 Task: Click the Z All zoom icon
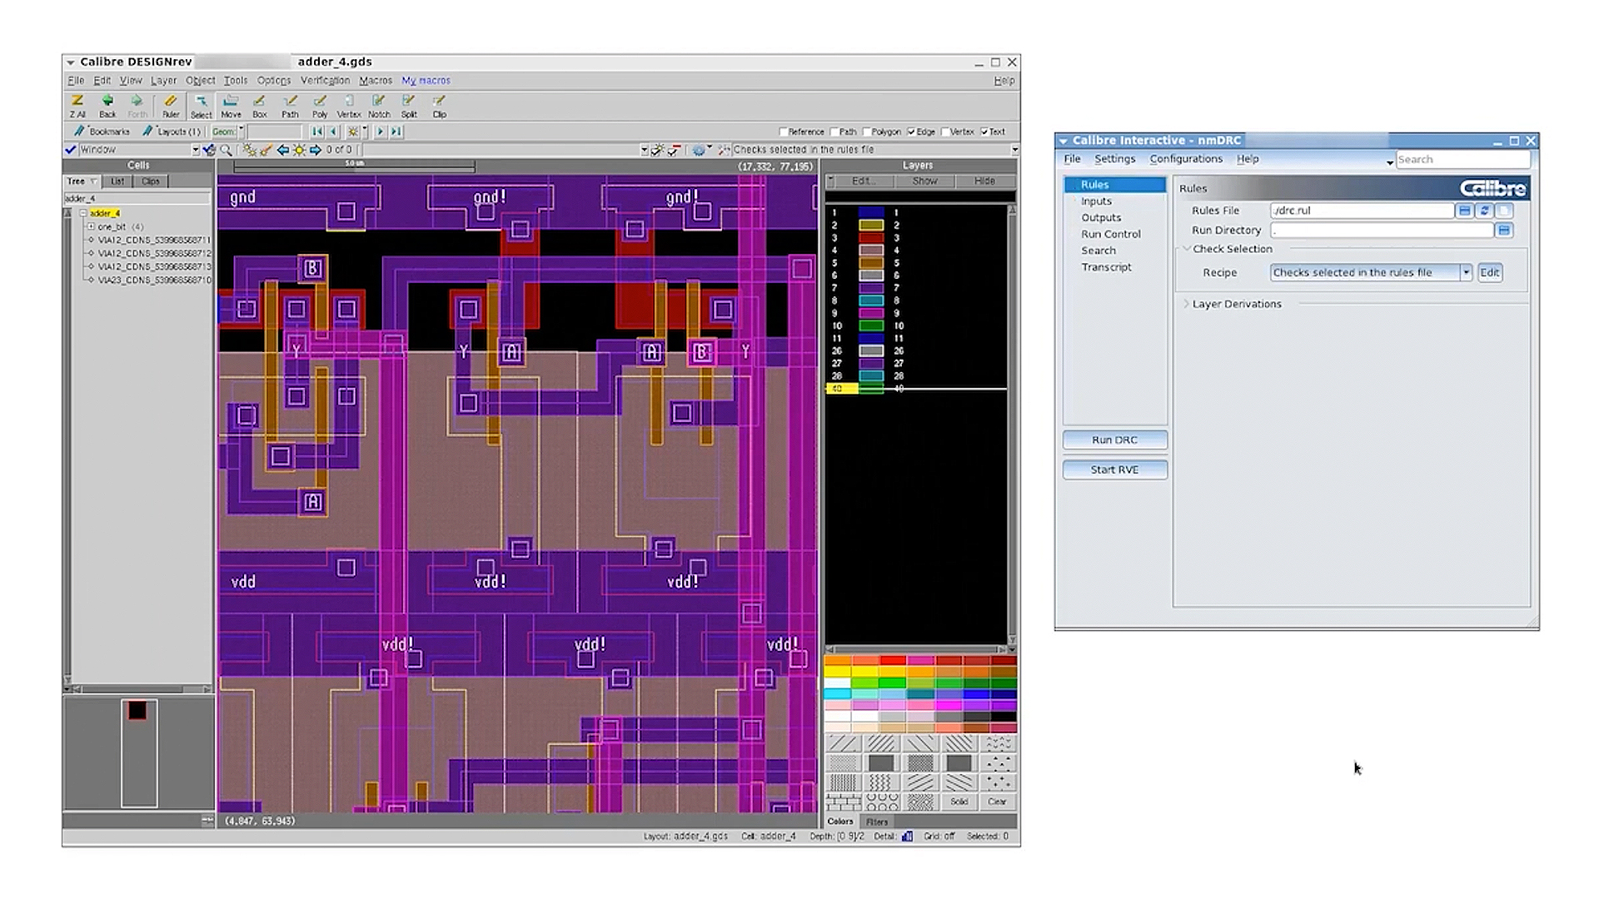click(x=77, y=103)
